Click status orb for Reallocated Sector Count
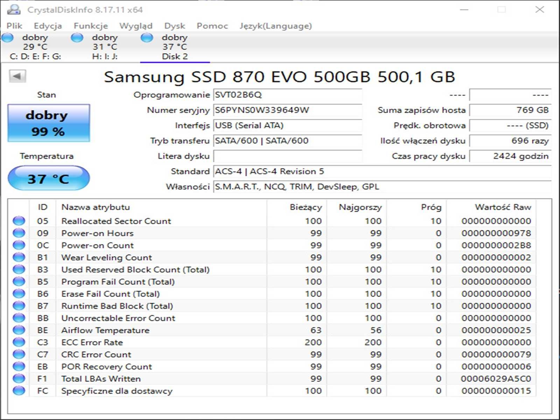This screenshot has width=560, height=420. point(19,221)
